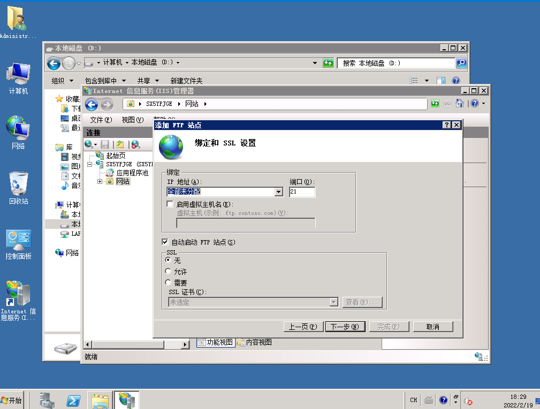Screen dimensions: 540x409
Task: Toggle the Explorer preview pane icon
Action: 441,81
